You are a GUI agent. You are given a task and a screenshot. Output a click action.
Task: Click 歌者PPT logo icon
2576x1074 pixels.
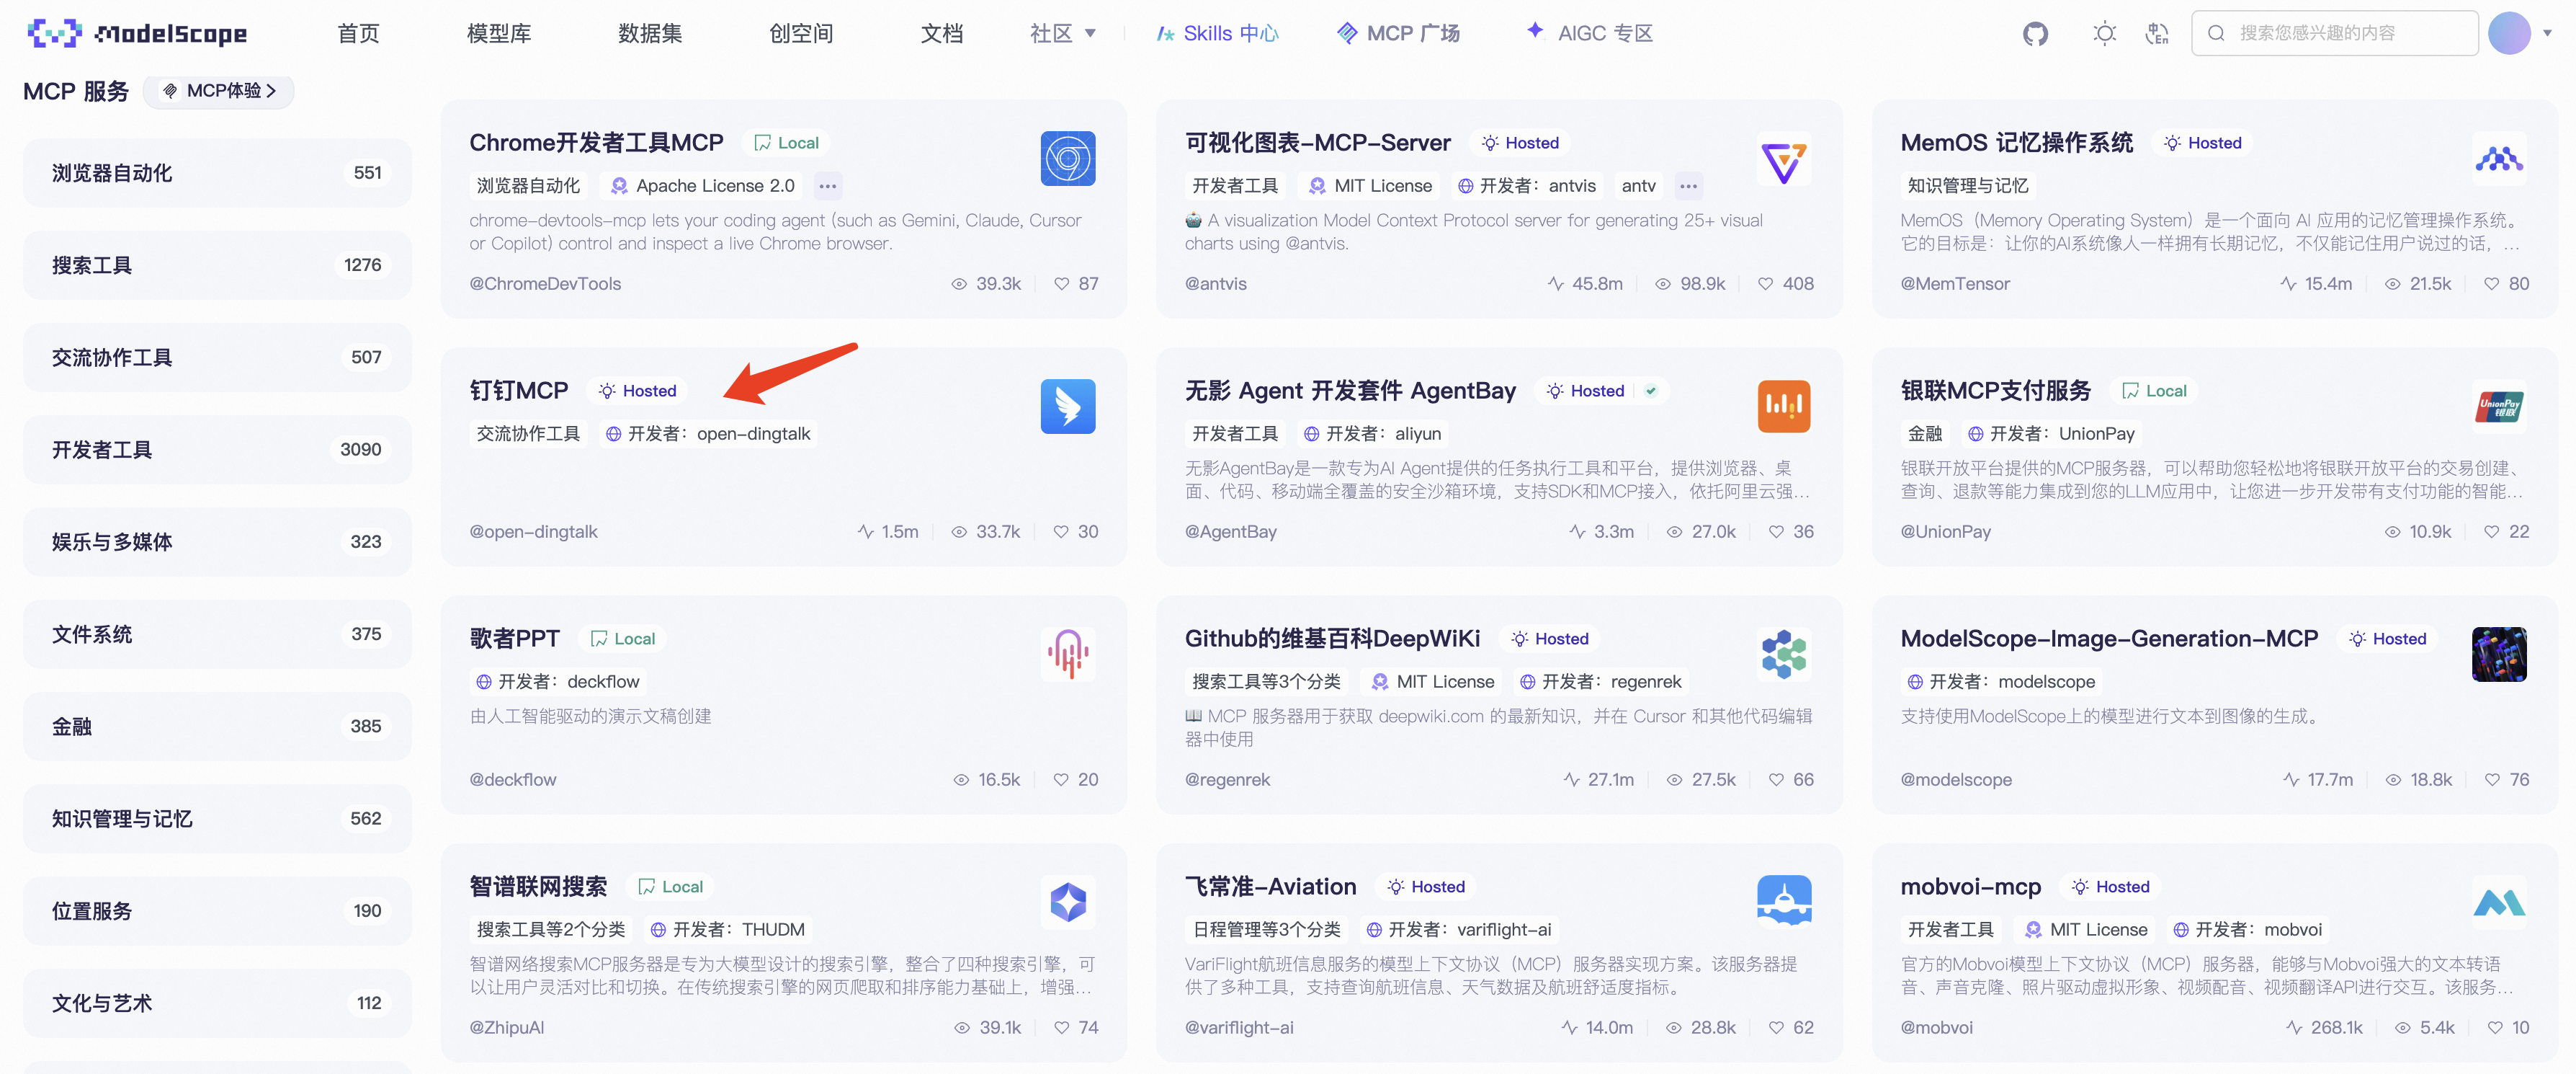(x=1067, y=654)
